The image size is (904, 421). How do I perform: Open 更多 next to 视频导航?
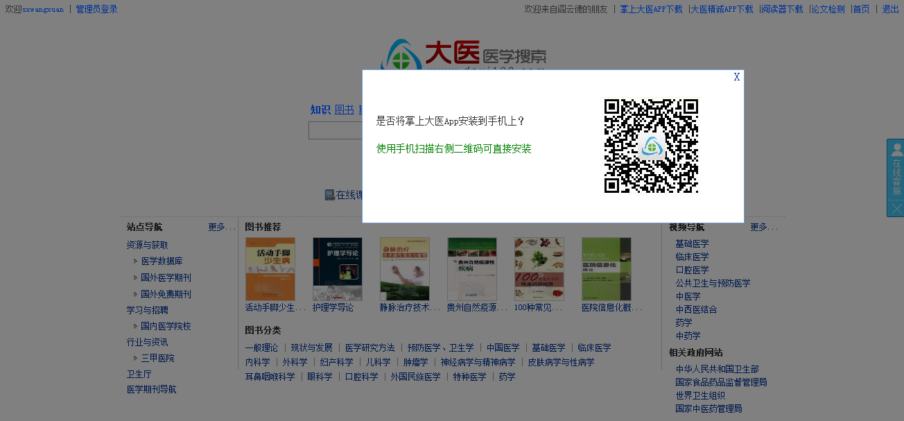pos(763,227)
